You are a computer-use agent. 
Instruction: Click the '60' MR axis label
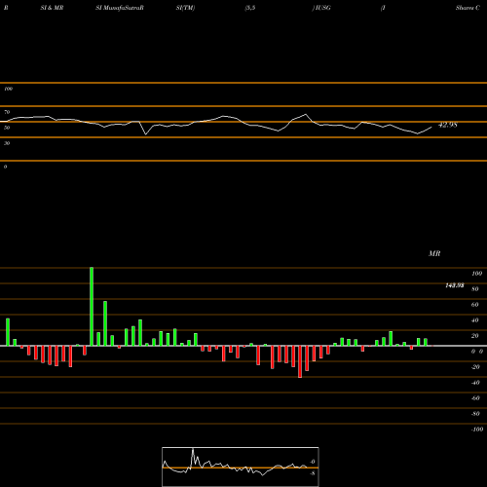(x=474, y=305)
